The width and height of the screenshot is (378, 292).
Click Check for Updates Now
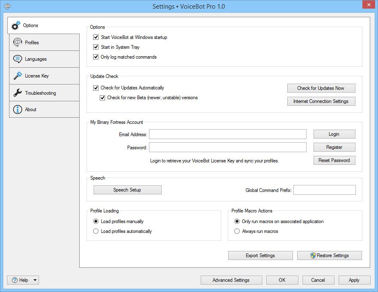click(321, 88)
